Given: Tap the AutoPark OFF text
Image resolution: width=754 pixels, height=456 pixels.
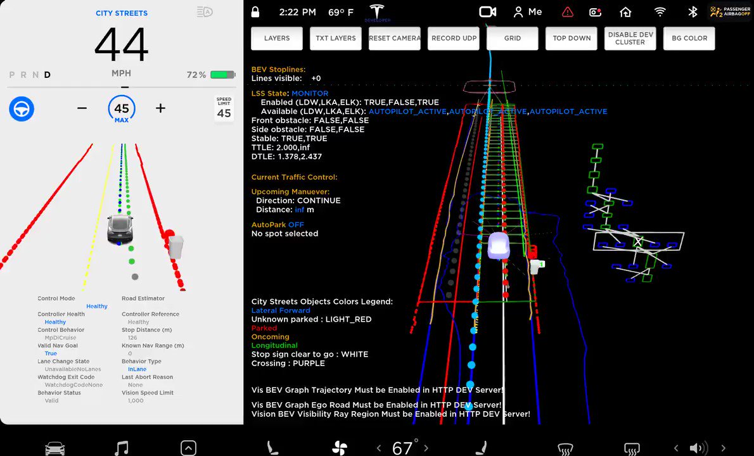Looking at the screenshot, I should point(278,224).
